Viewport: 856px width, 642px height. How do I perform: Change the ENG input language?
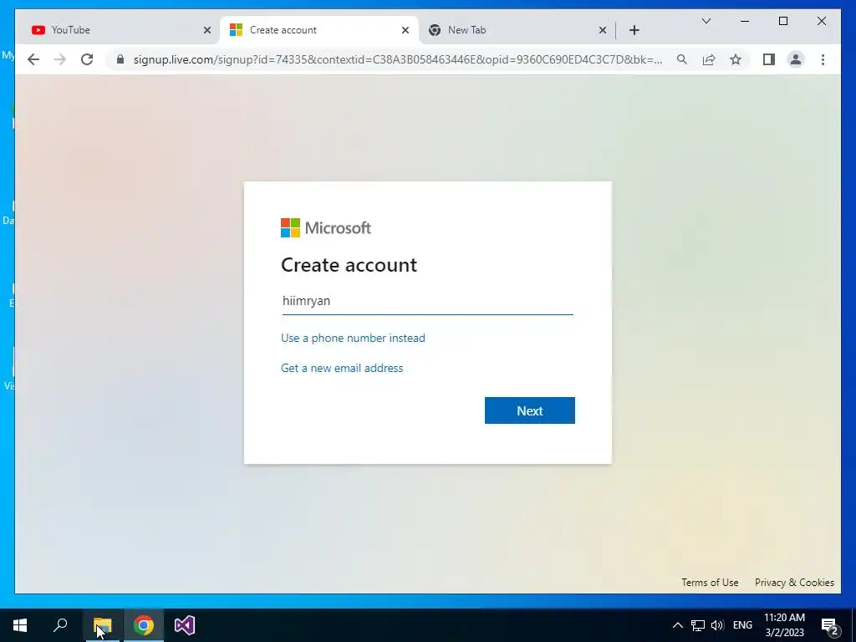click(x=742, y=625)
